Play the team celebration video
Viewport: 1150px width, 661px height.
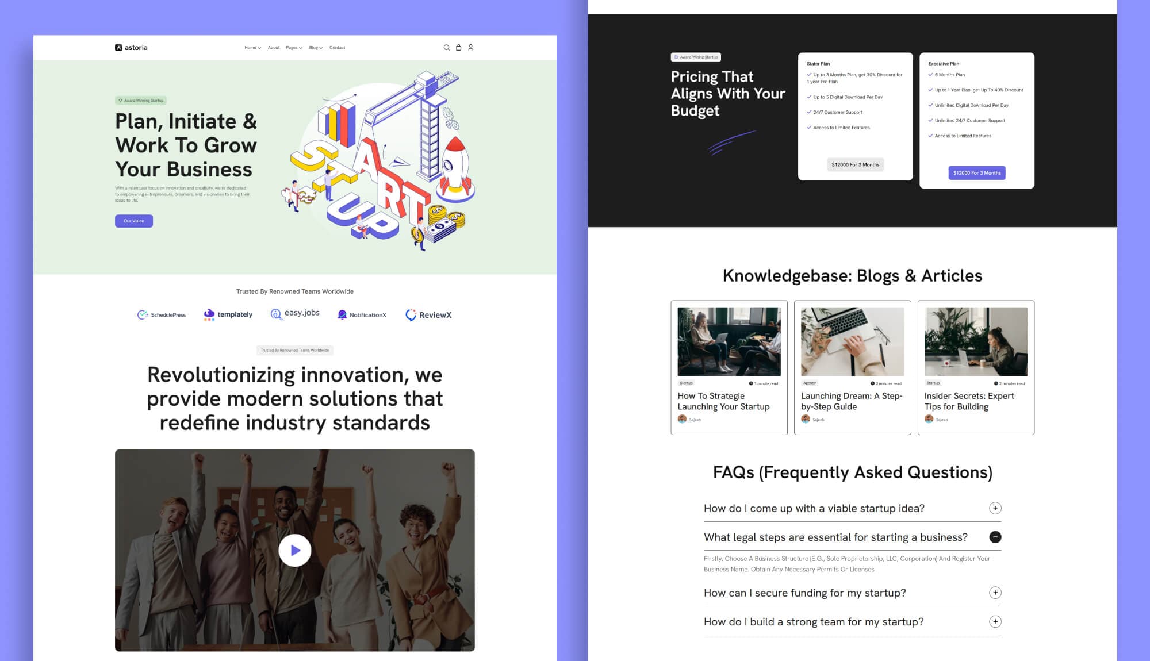click(x=296, y=550)
